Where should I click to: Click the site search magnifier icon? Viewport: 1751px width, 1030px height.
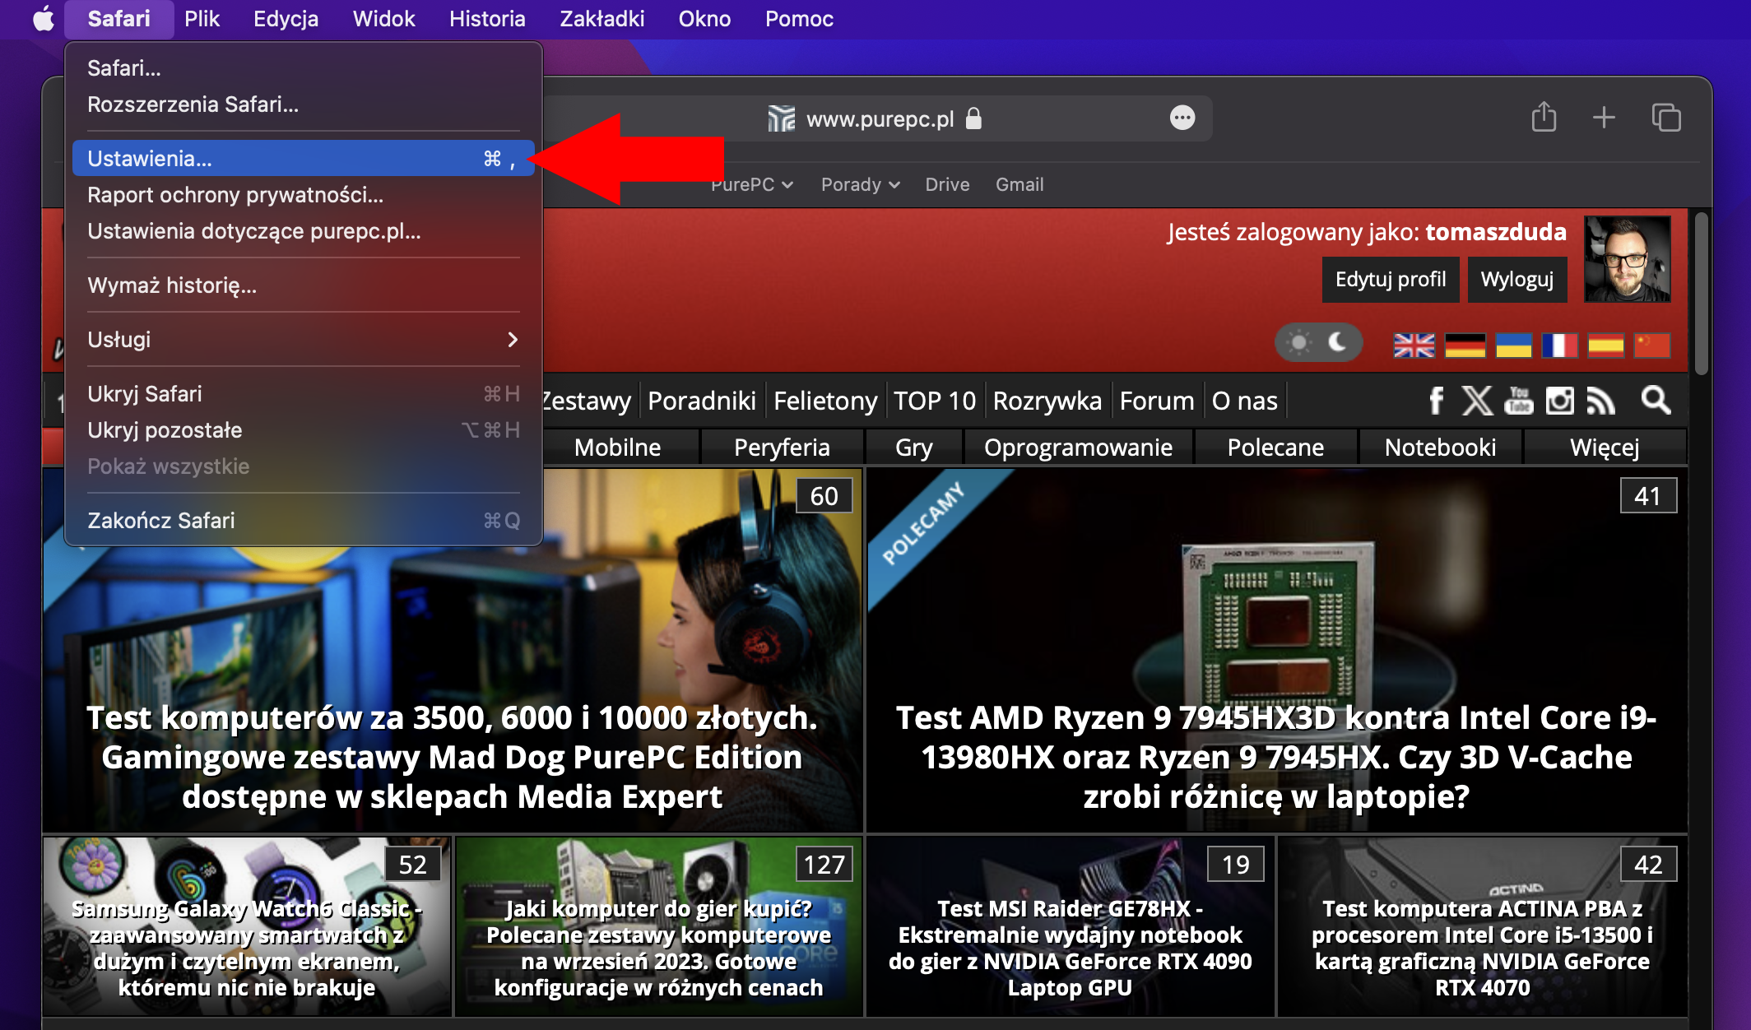[1656, 401]
